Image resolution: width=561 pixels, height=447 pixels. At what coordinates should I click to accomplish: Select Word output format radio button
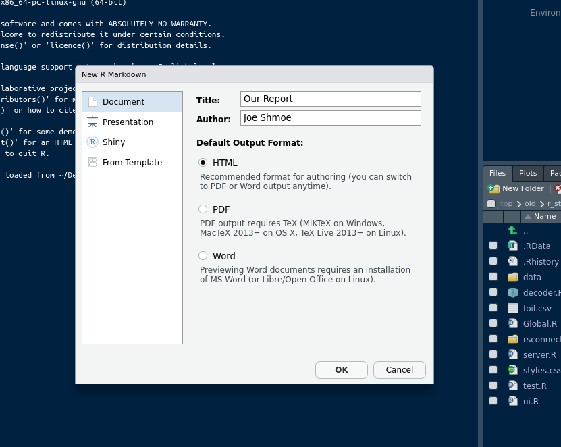point(203,256)
